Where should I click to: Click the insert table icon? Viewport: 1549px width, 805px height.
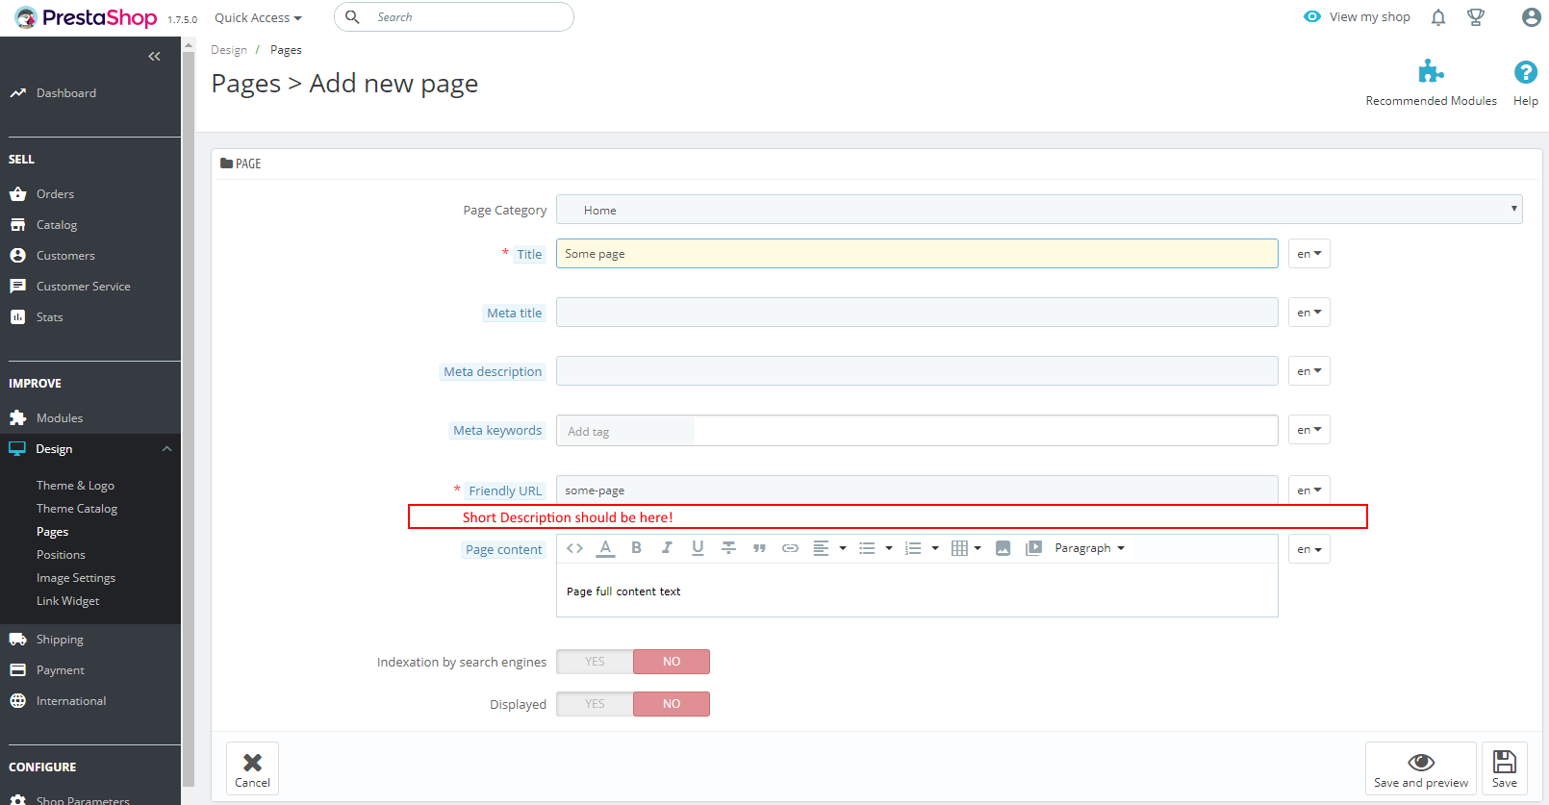tap(959, 548)
